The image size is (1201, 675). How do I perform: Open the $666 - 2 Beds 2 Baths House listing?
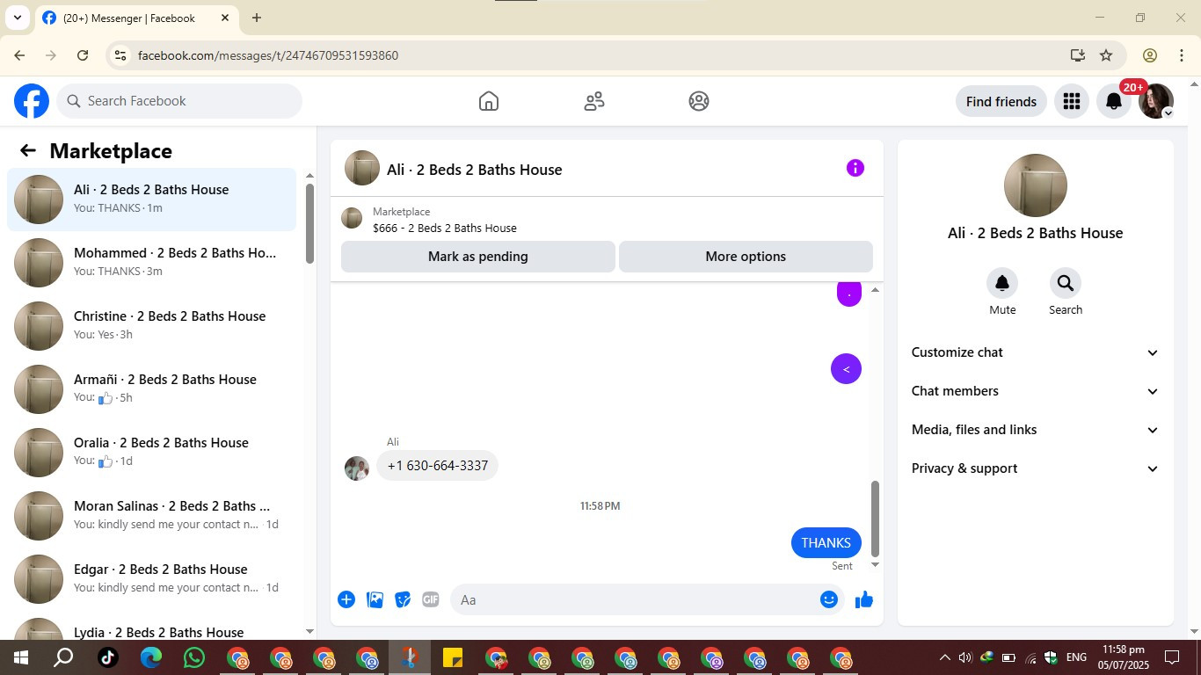[x=444, y=228]
